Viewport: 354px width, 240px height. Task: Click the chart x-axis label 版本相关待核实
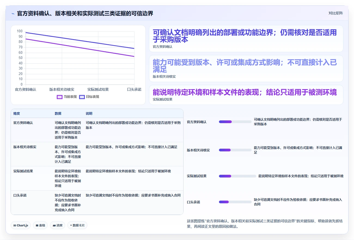tap(62, 89)
